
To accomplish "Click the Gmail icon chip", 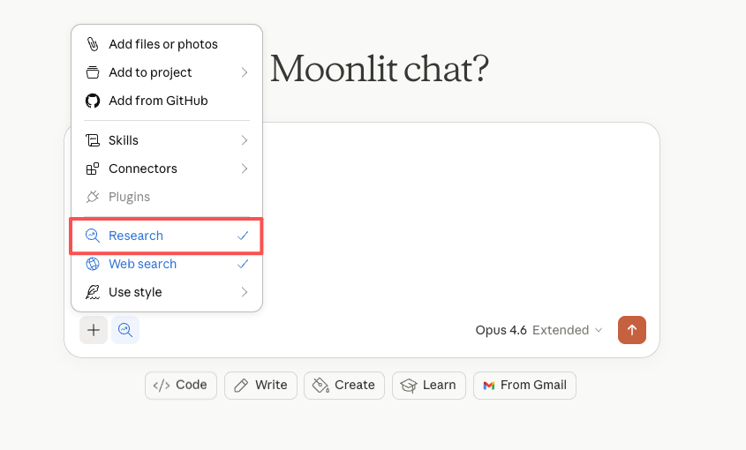I will click(x=488, y=385).
